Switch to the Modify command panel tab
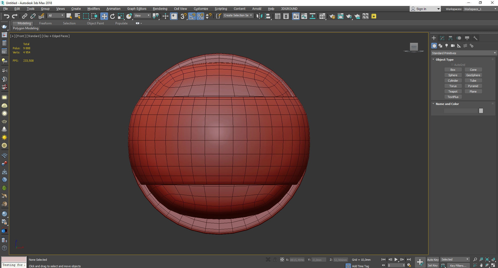The image size is (498, 268). (x=442, y=38)
